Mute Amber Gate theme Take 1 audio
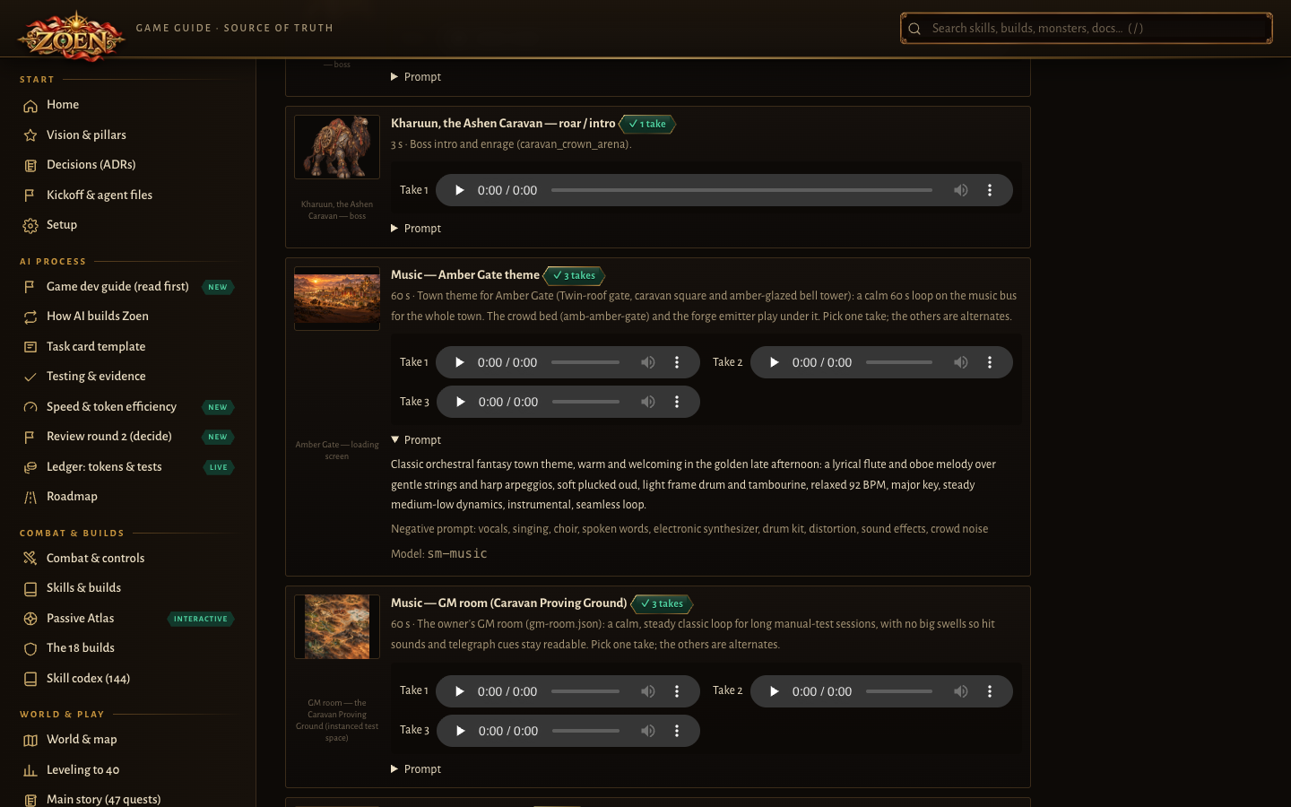The width and height of the screenshot is (1291, 807). [x=648, y=362]
